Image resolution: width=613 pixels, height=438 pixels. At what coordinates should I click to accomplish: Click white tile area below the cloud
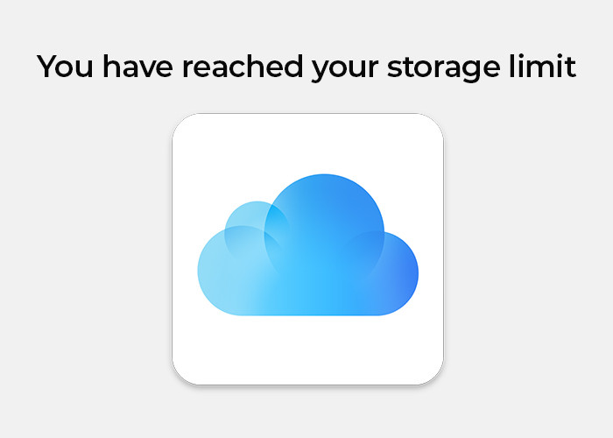click(x=307, y=350)
